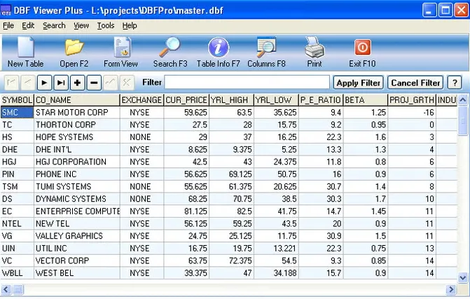The image size is (470, 299).
Task: Select HGJ CORPORATION cell
Action: 77,162
